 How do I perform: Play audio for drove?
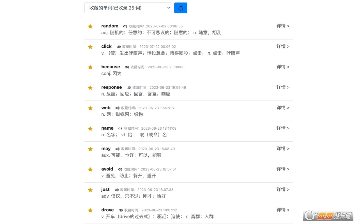121,210
